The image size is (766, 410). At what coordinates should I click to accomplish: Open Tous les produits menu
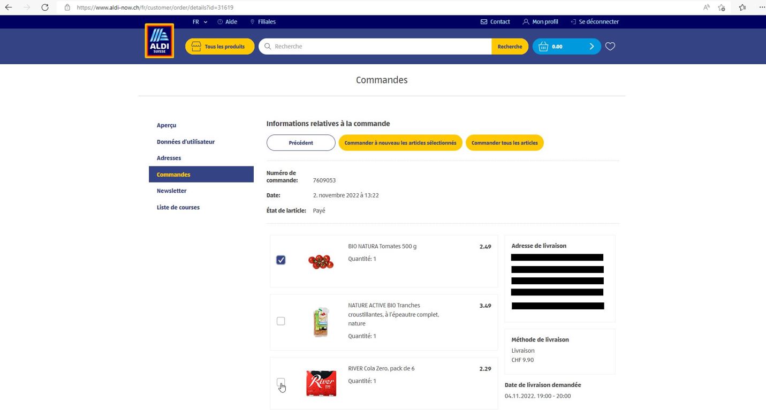coord(220,47)
